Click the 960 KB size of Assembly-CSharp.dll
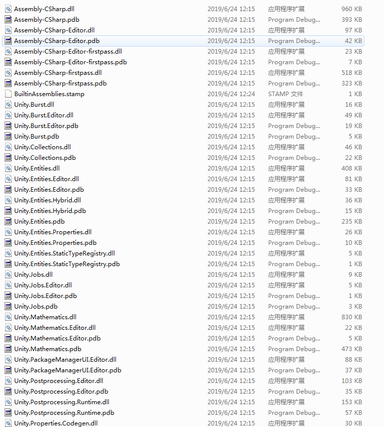384x427 pixels. 352,9
